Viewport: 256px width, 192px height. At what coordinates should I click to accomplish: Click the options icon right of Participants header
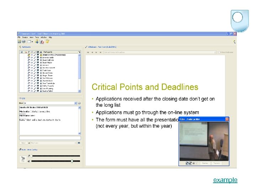[x=79, y=52]
